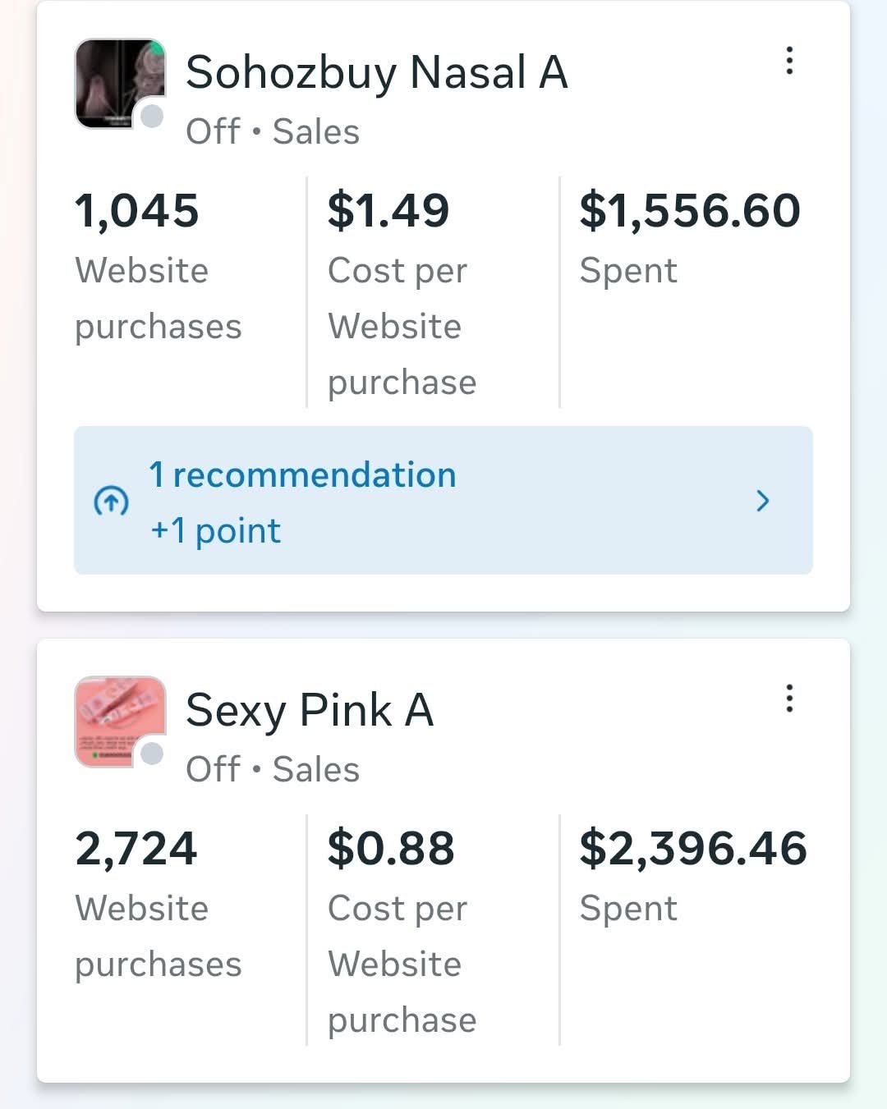The image size is (887, 1109).
Task: Expand the recommendation chevron arrow
Action: pos(762,501)
